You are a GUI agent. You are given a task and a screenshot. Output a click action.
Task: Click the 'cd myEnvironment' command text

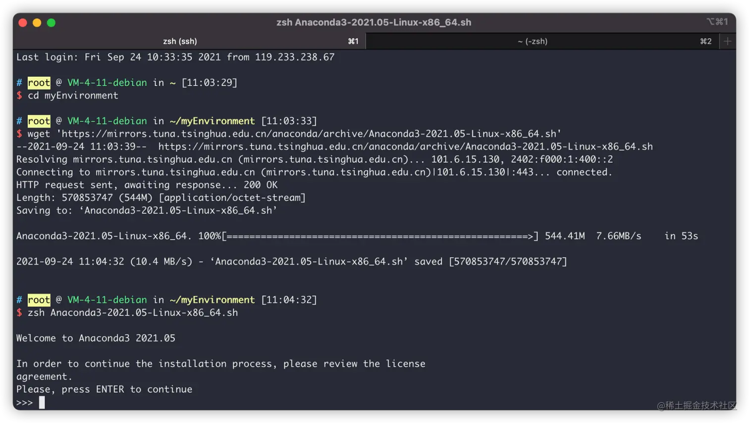coord(73,95)
